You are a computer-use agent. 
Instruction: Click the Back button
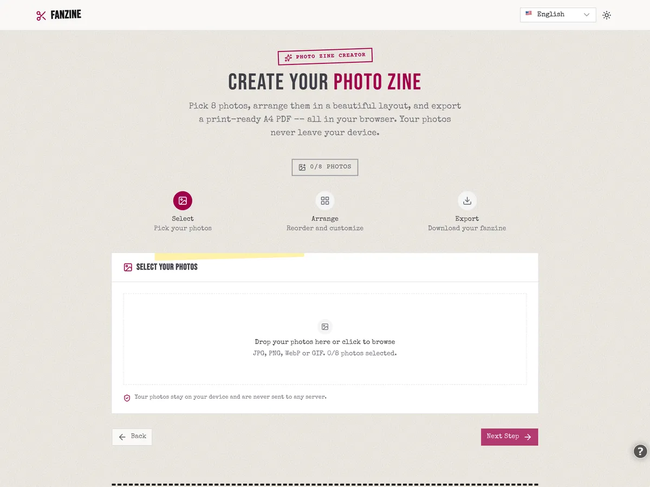tap(132, 437)
